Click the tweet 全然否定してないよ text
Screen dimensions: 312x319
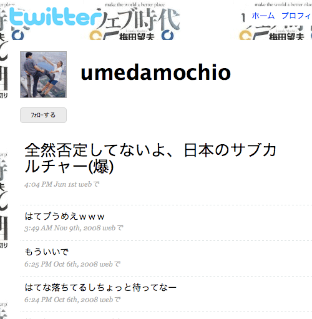pyautogui.click(x=150, y=158)
